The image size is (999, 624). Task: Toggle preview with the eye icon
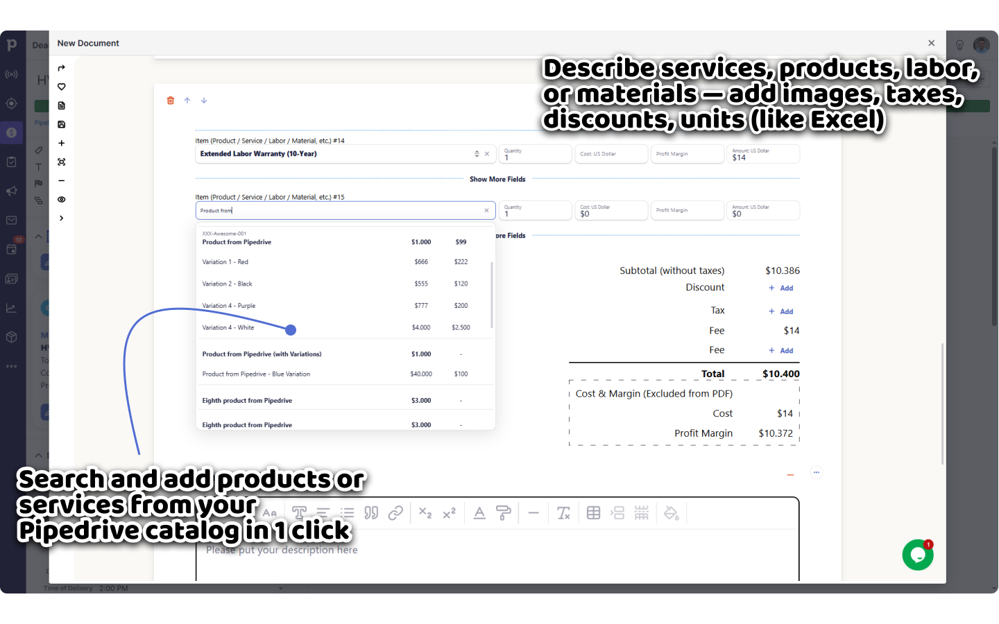[62, 200]
